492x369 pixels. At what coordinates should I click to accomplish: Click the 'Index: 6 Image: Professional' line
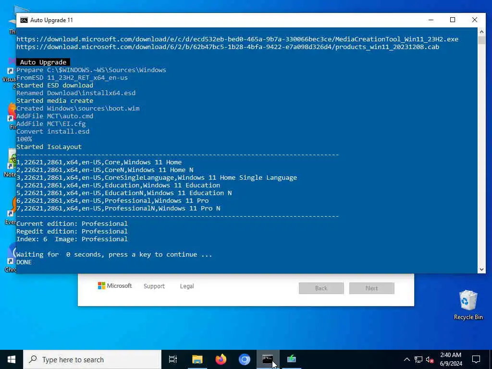click(72, 239)
